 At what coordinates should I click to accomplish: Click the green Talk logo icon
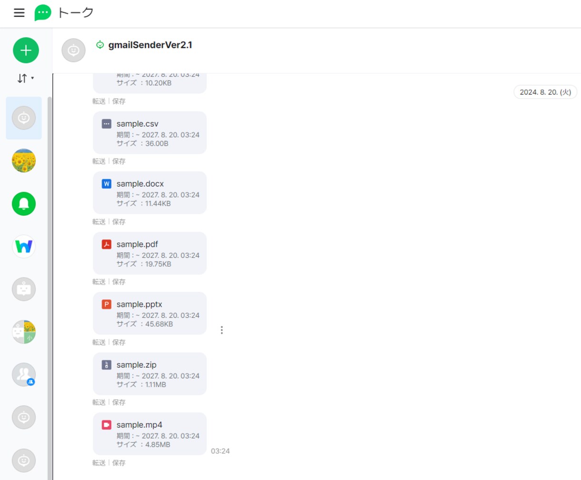[42, 13]
